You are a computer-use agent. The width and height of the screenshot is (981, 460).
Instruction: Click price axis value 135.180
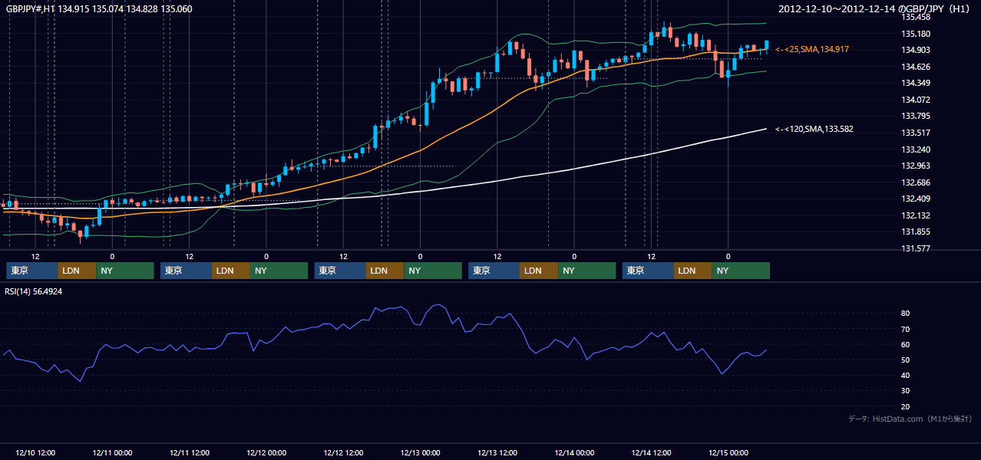[917, 34]
